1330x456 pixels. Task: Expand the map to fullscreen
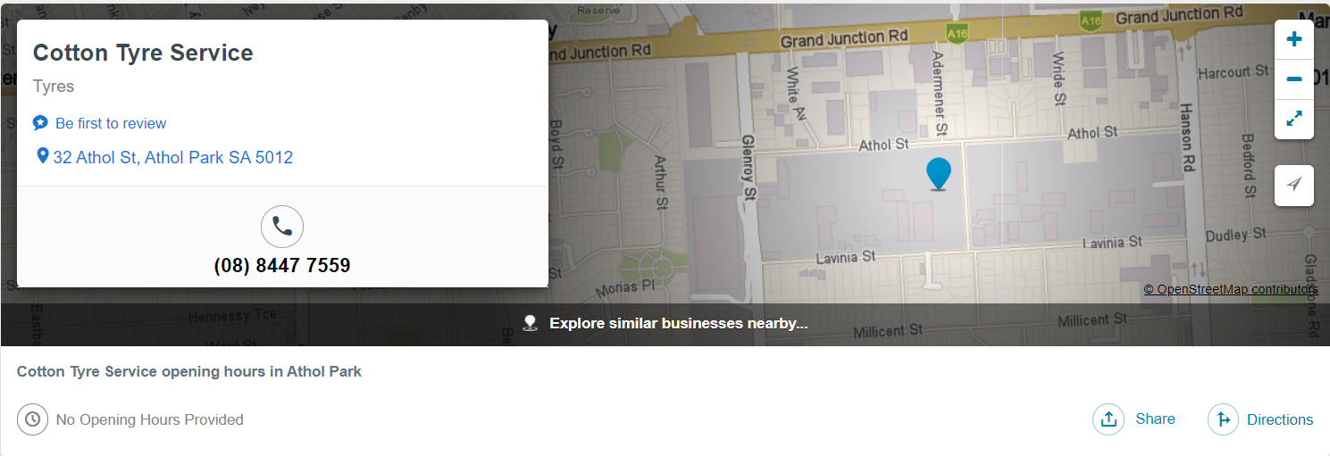coord(1293,119)
